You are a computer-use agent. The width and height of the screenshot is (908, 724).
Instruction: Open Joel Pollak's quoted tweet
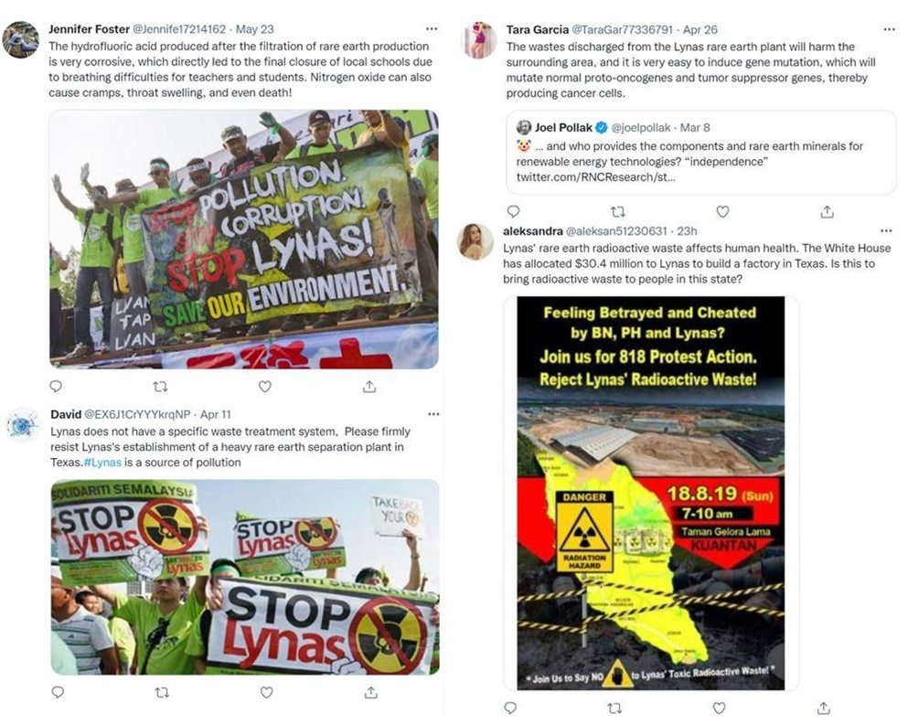[x=700, y=153]
